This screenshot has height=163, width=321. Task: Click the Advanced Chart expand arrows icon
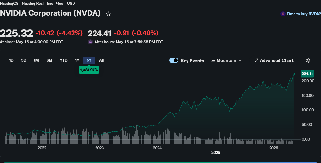256,61
